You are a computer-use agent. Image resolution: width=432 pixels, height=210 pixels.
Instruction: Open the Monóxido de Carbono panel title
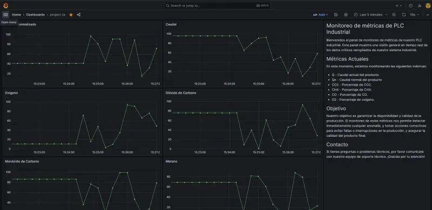click(x=22, y=162)
